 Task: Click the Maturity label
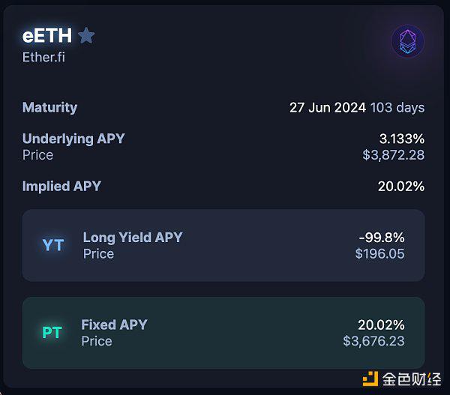[x=49, y=107]
